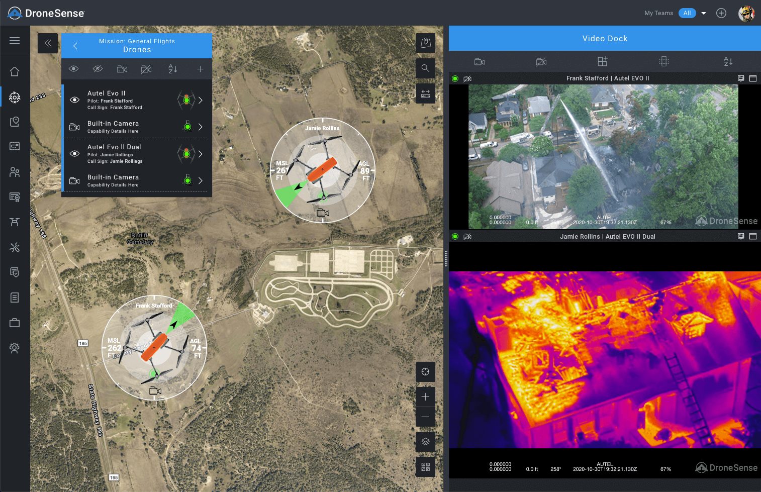The height and width of the screenshot is (492, 761).
Task: Toggle visibility eye for Autel Evo II Dual
Action: (x=74, y=154)
